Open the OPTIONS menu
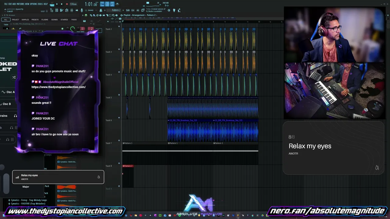390x219 pixels. coord(33,4)
